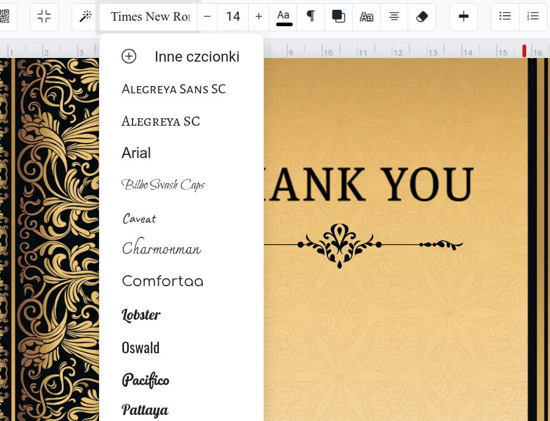
Task: Open the paragraph pilcrow settings
Action: pos(311,16)
